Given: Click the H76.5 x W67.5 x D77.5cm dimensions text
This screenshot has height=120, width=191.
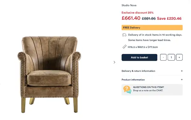Looking at the screenshot, I should [143, 47].
